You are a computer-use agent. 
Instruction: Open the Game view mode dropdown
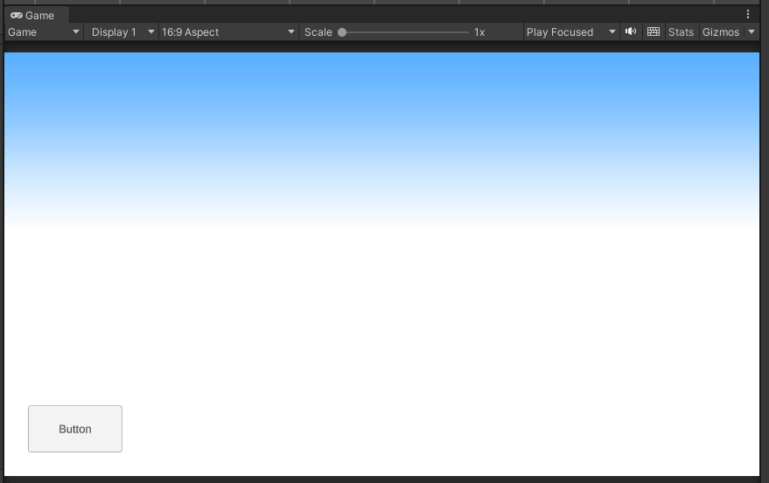point(44,31)
